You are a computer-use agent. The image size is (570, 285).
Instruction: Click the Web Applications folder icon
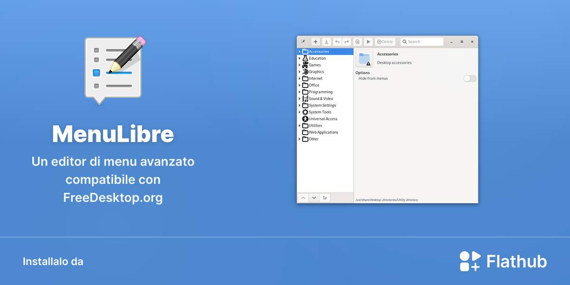[305, 133]
